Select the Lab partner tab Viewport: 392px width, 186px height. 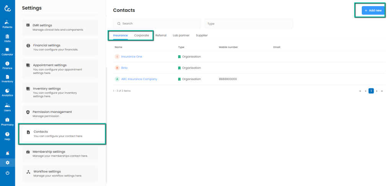pyautogui.click(x=181, y=35)
